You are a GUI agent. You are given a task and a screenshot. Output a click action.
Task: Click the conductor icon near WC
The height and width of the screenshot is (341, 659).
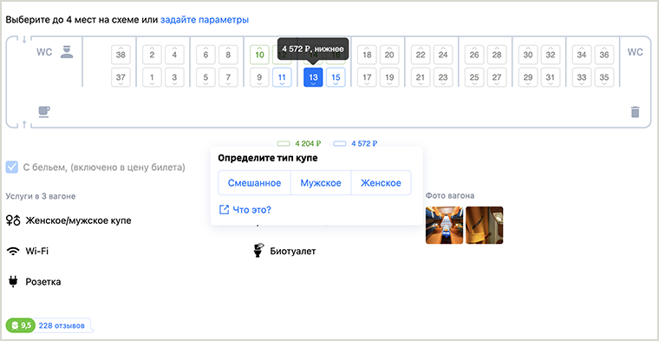(67, 52)
